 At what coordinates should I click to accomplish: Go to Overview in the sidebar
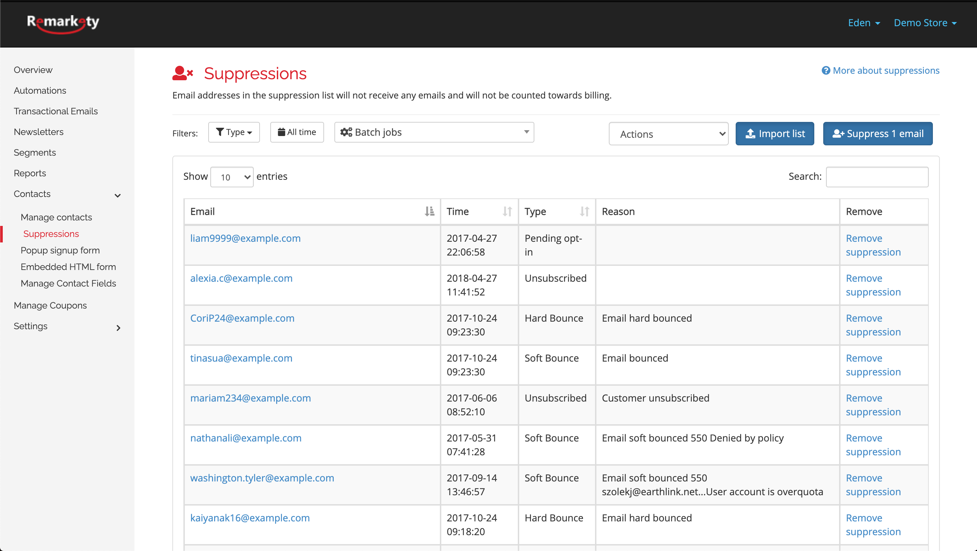[x=33, y=70]
